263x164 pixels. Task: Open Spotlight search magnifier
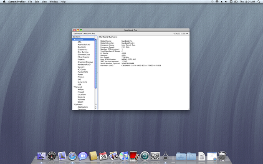pos(259,2)
